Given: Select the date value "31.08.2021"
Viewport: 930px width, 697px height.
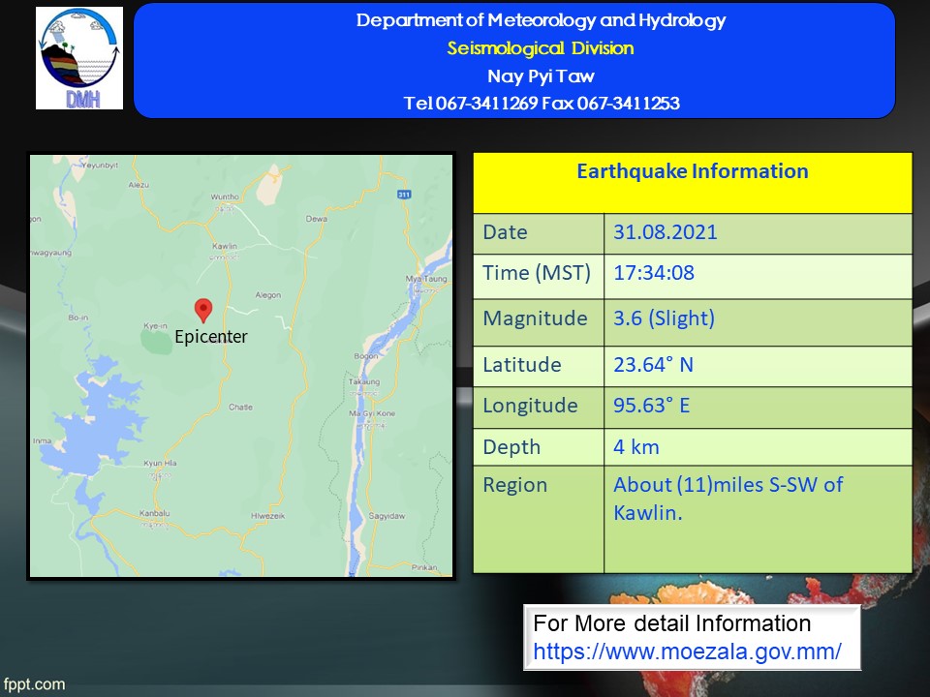Looking at the screenshot, I should (x=665, y=231).
